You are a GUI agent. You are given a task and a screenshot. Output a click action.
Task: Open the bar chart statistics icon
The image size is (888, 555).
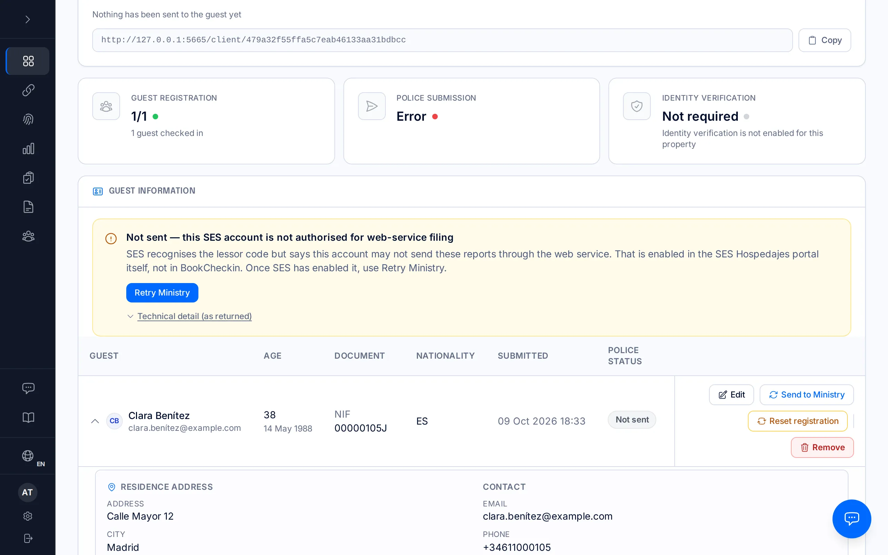click(28, 149)
